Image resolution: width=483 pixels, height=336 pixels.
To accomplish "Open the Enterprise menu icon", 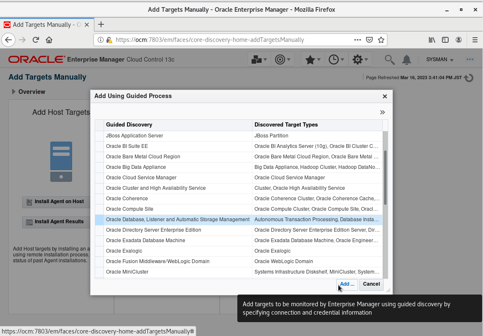I will (259, 59).
